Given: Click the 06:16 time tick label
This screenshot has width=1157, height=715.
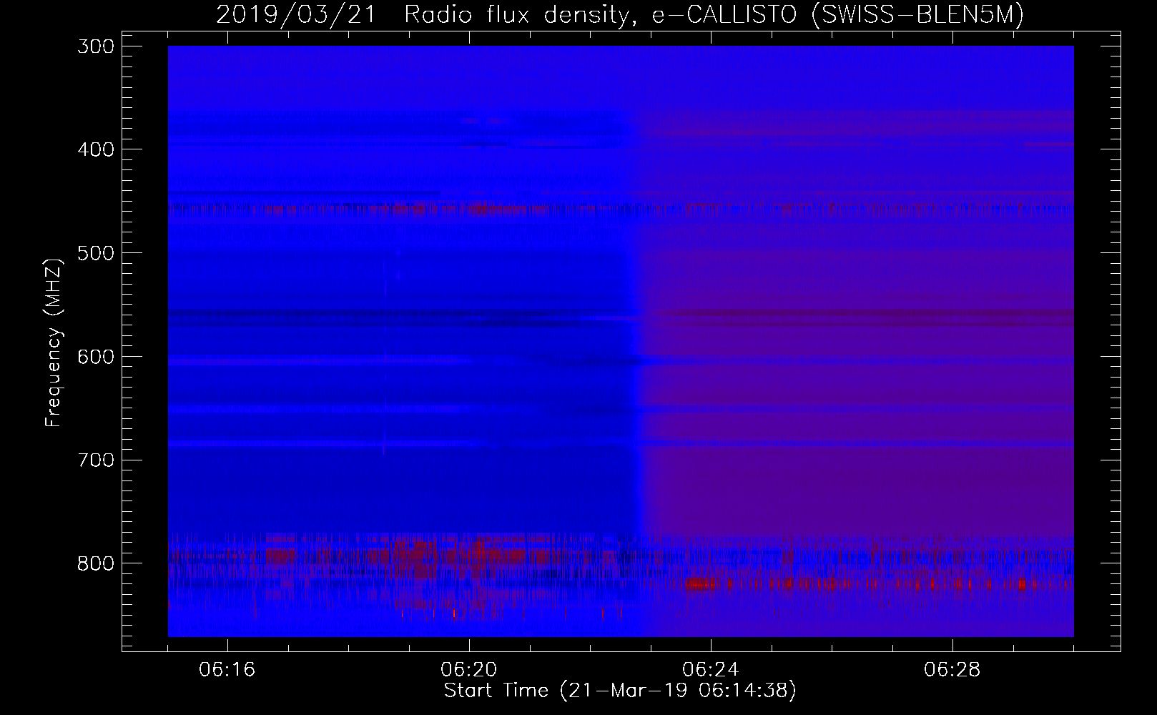Looking at the screenshot, I should coord(227,670).
